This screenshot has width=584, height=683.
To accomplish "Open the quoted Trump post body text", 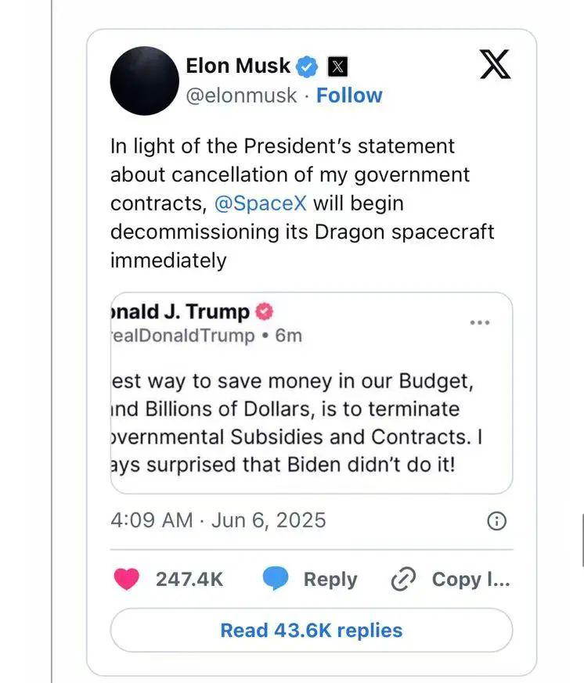I will (297, 422).
